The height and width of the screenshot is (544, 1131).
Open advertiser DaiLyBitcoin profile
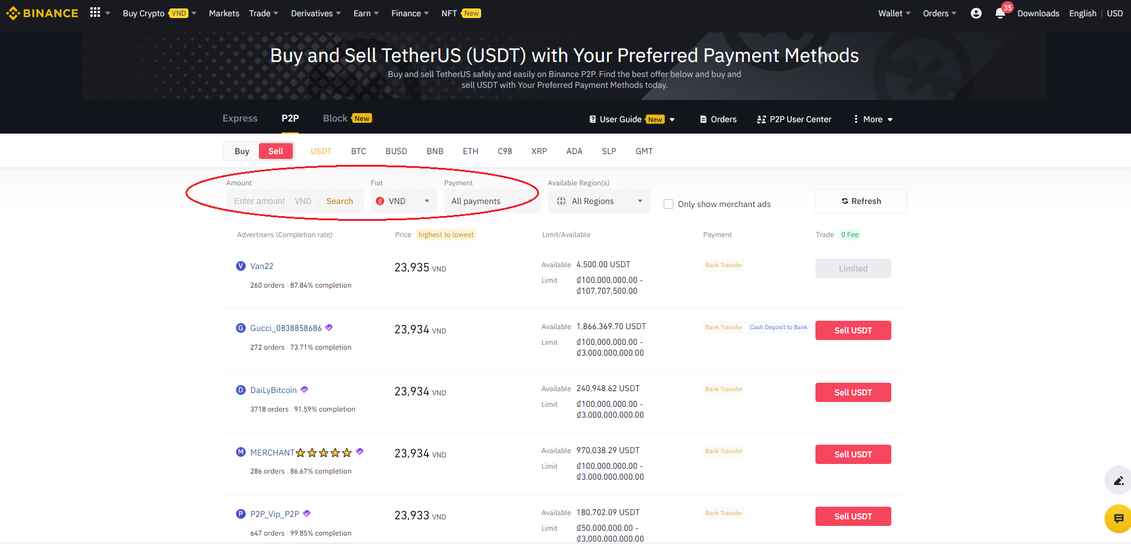273,390
